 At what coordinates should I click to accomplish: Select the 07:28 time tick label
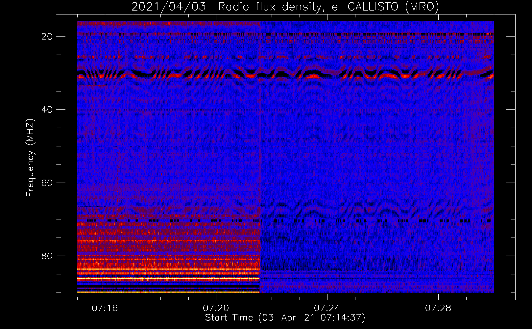click(x=438, y=308)
